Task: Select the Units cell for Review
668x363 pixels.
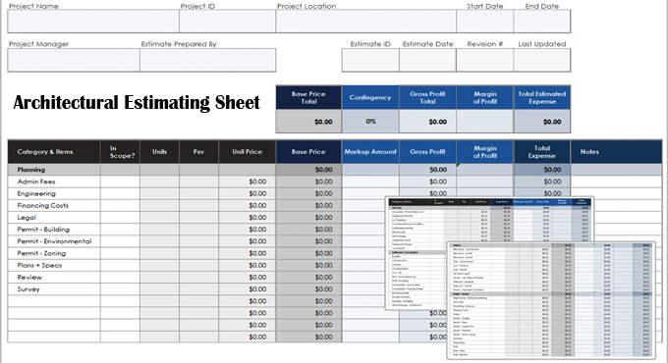Action: coord(159,277)
